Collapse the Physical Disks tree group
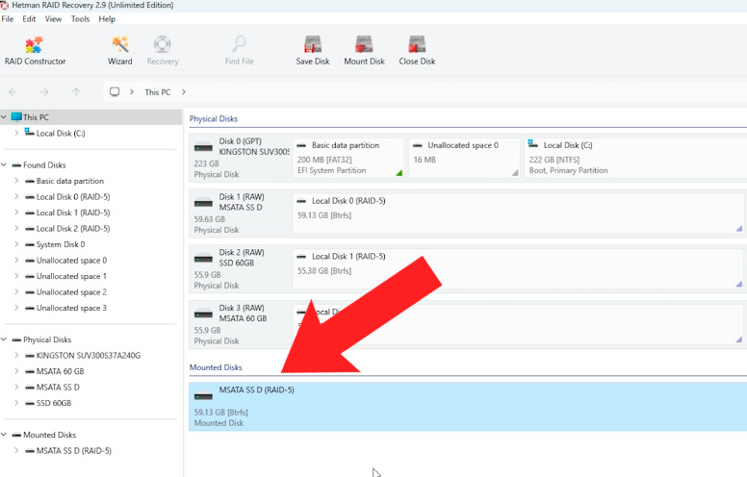This screenshot has width=747, height=477. pos(4,339)
